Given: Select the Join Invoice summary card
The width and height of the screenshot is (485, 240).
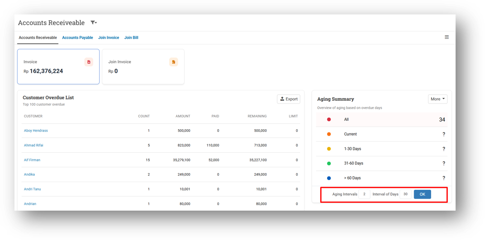Looking at the screenshot, I should [143, 67].
